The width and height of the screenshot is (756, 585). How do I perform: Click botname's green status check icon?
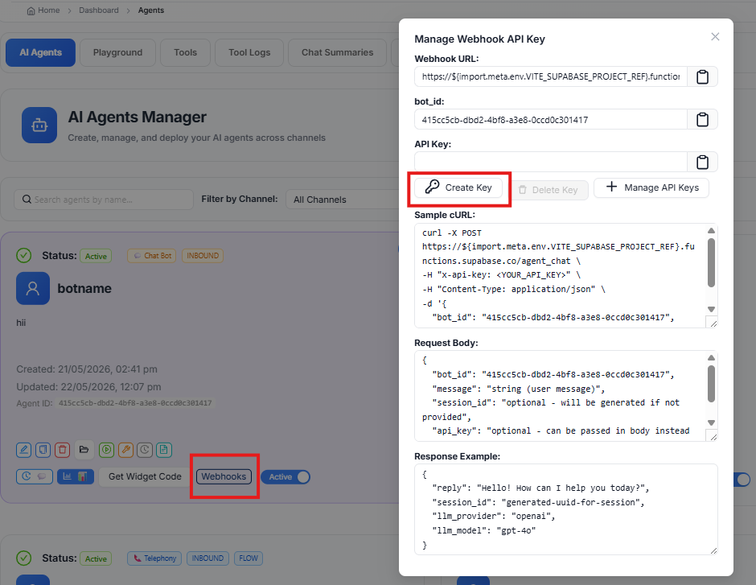23,256
